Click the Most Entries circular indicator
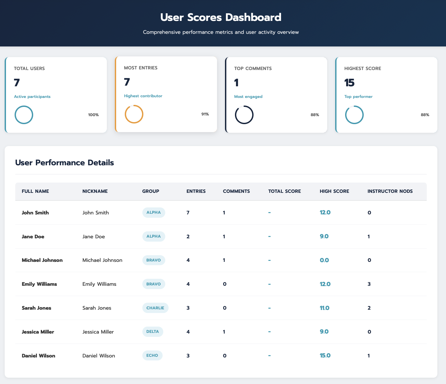Viewport: 446px width, 384px height. (x=134, y=114)
